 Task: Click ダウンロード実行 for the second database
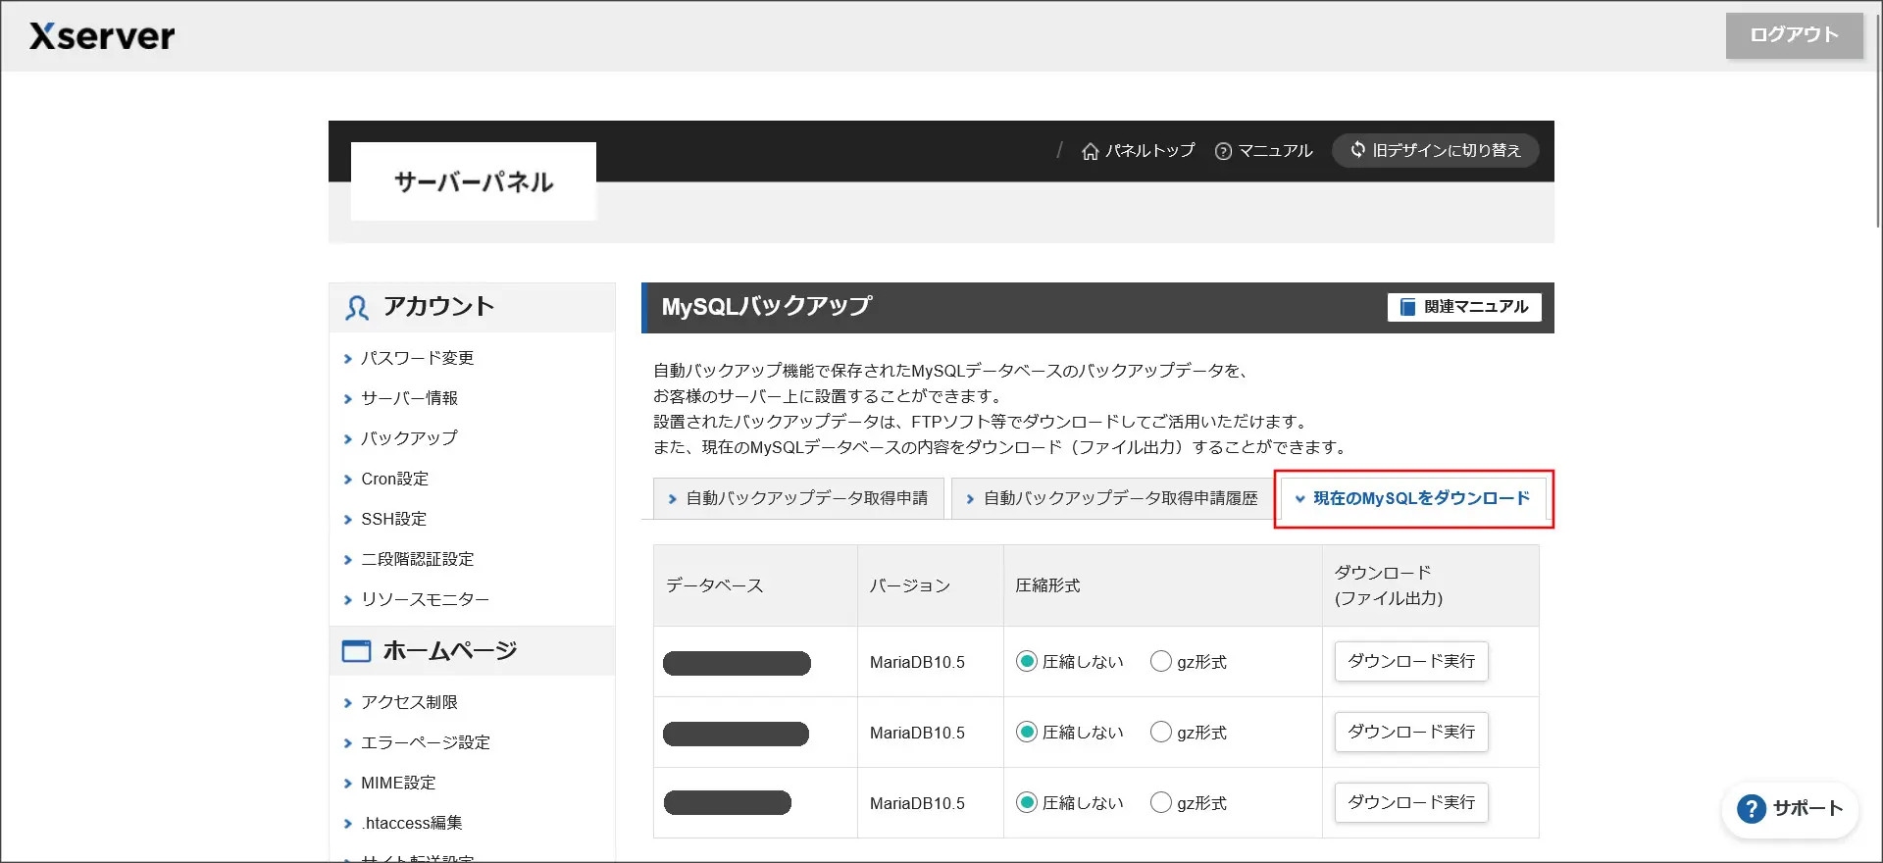click(x=1411, y=732)
